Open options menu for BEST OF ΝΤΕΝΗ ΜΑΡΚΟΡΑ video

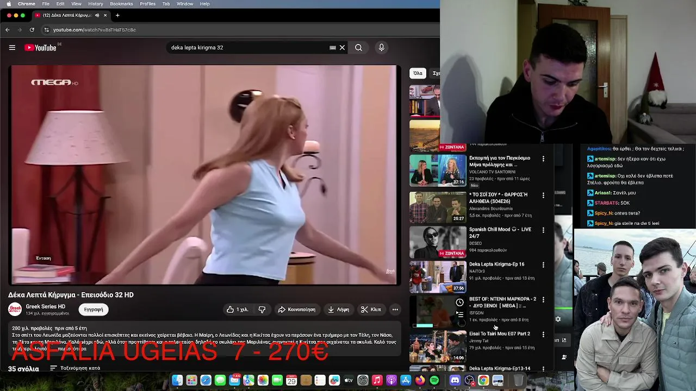543,300
